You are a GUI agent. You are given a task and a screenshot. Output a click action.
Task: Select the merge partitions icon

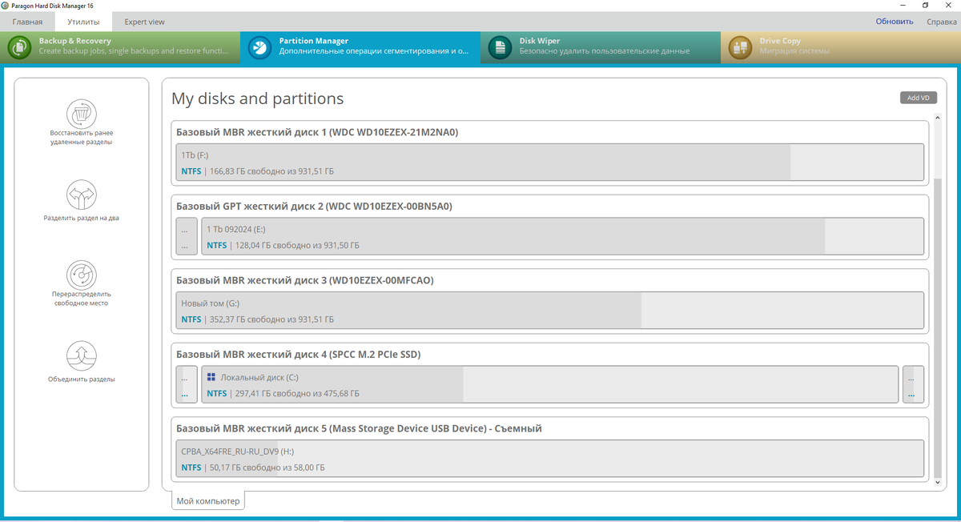[81, 355]
